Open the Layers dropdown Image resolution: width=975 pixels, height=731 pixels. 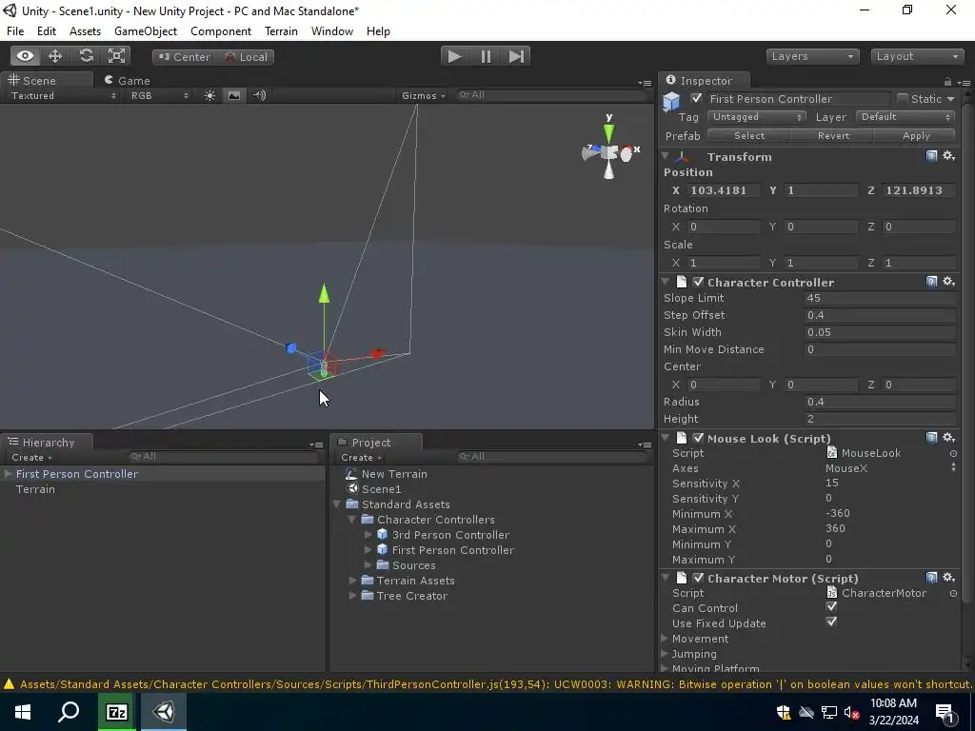point(813,56)
